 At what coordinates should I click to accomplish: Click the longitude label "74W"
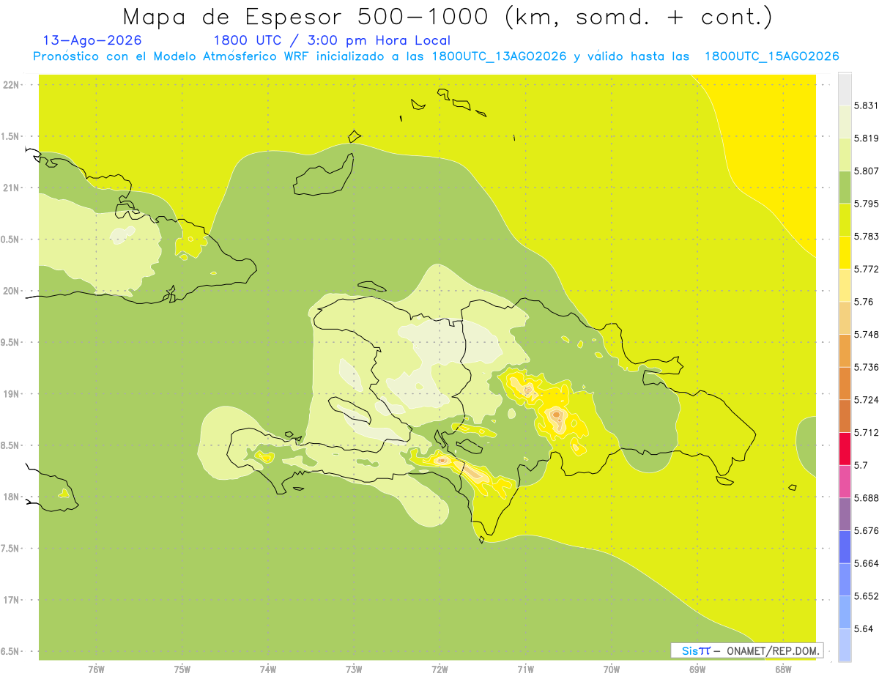pyautogui.click(x=267, y=669)
